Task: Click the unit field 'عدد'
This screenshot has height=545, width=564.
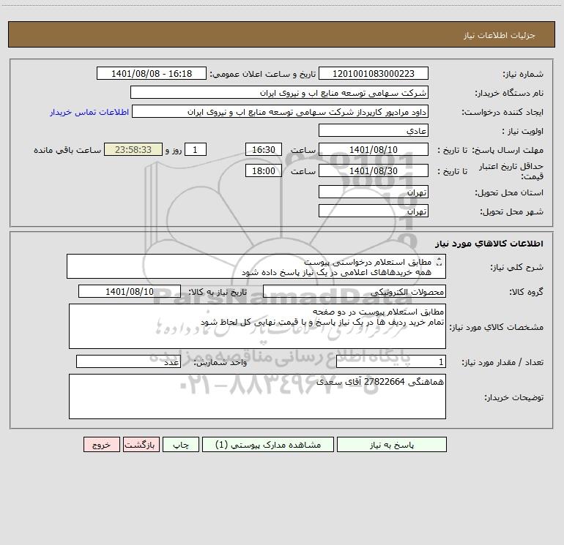Action: click(128, 361)
